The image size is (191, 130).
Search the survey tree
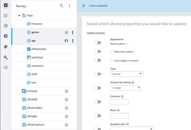tap(62, 6)
